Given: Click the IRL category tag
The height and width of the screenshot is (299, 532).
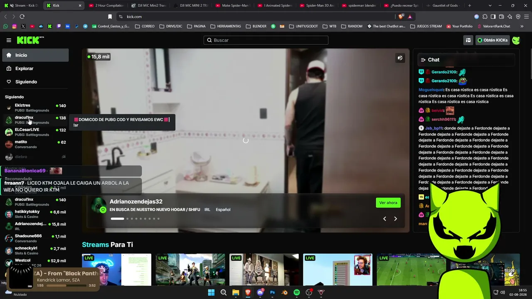Looking at the screenshot, I should 207,210.
